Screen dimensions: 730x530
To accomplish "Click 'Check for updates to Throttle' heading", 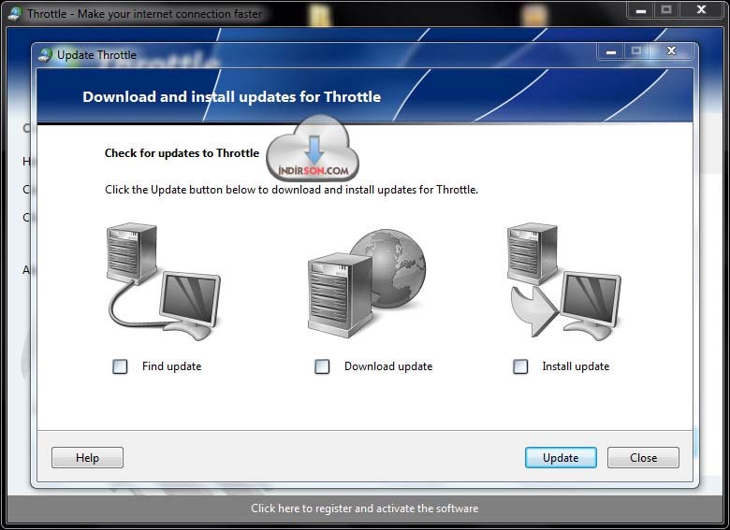I will tap(182, 153).
